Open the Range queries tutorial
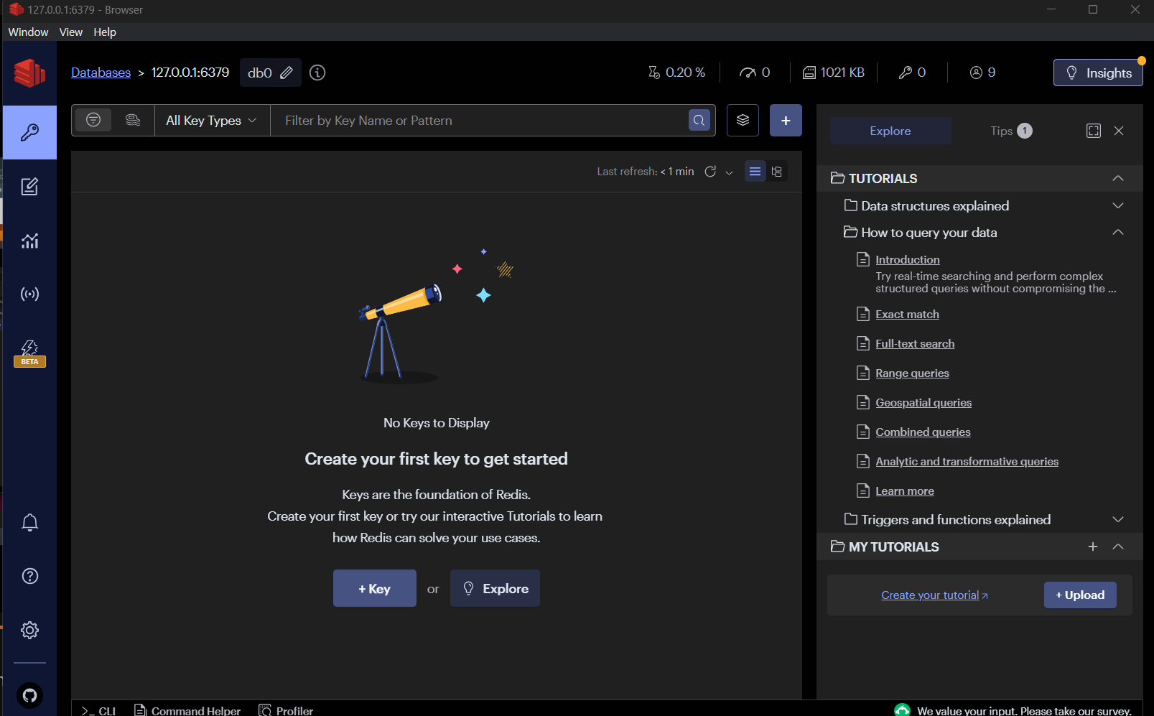 912,373
